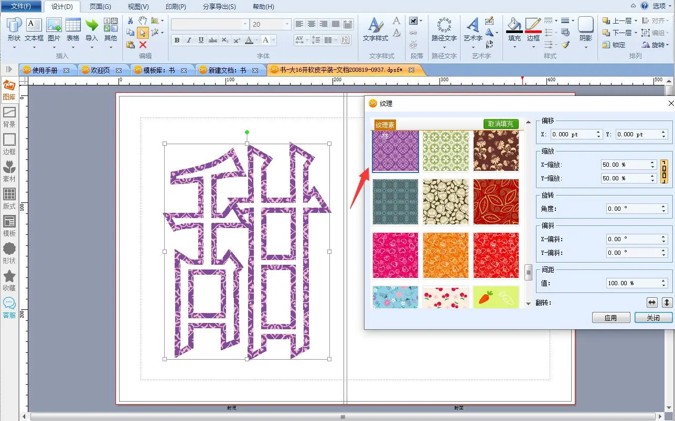Click the 应用 apply button

pyautogui.click(x=611, y=318)
